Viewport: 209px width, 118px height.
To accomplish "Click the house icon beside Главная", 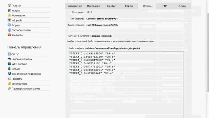I will tap(9, 6).
